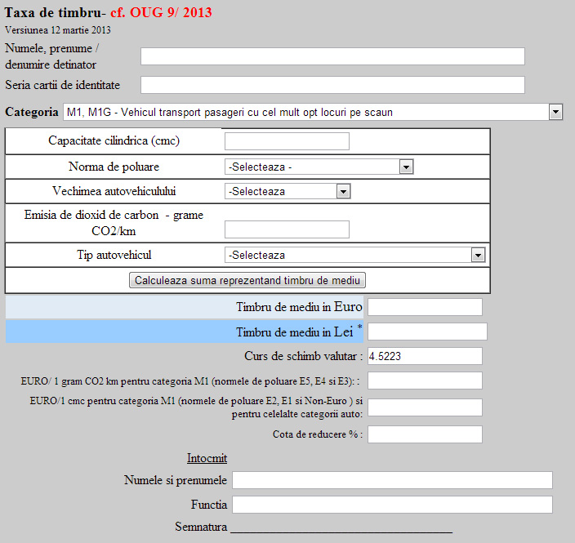Focus the Timbru de mediu in Euro field
This screenshot has width=575, height=543.
[425, 307]
